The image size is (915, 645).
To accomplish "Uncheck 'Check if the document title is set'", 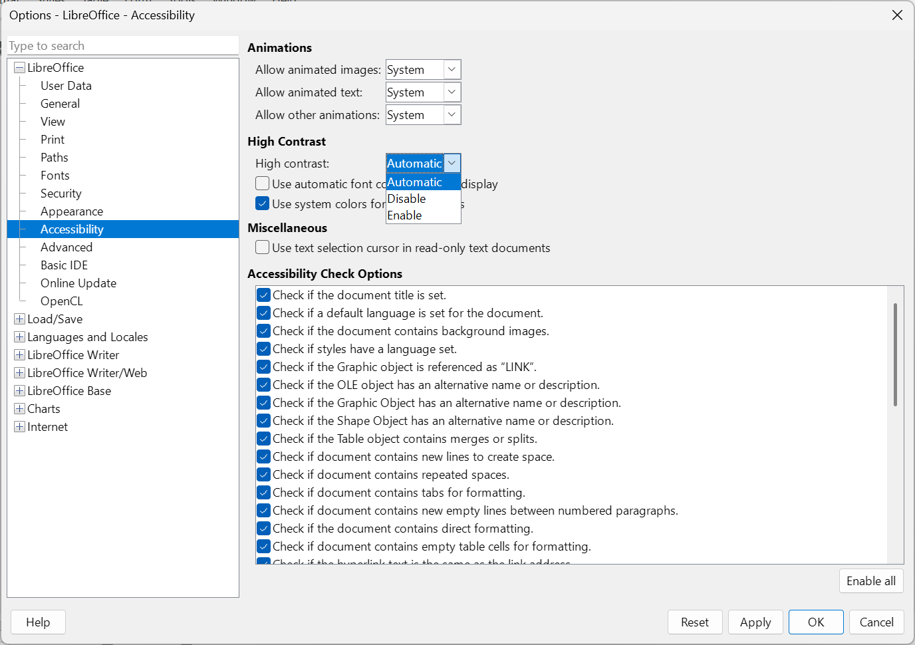I will click(263, 295).
